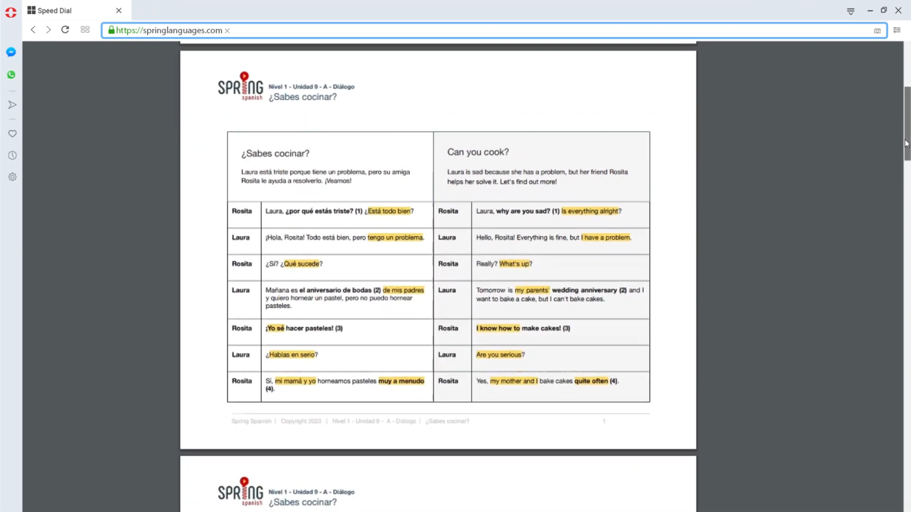Clear the address bar with the x

click(x=227, y=31)
